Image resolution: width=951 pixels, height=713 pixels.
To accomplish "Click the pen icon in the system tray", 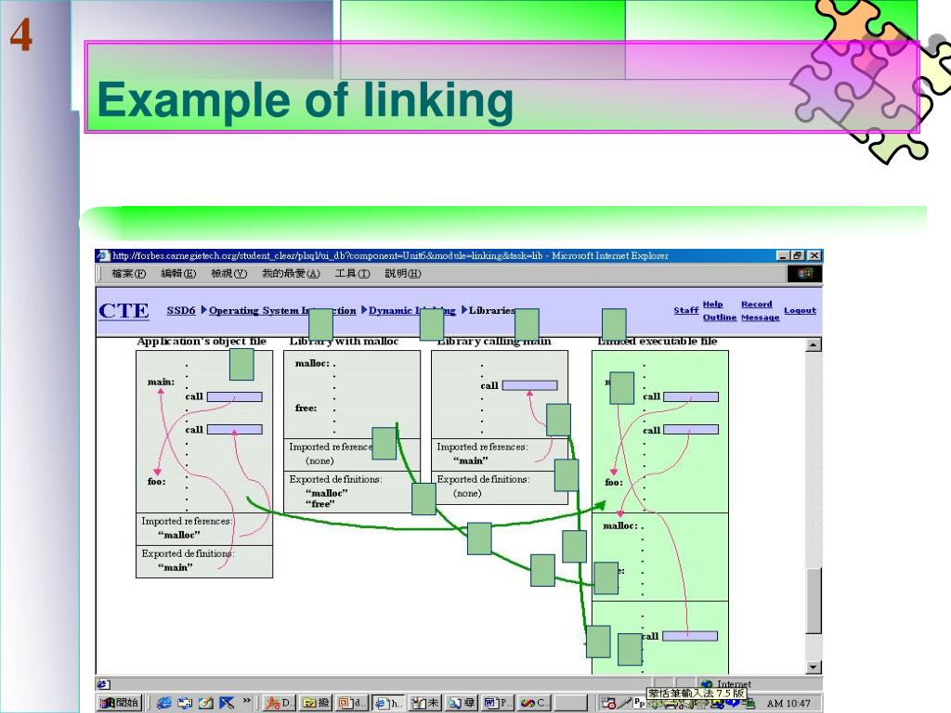I will pos(624,704).
